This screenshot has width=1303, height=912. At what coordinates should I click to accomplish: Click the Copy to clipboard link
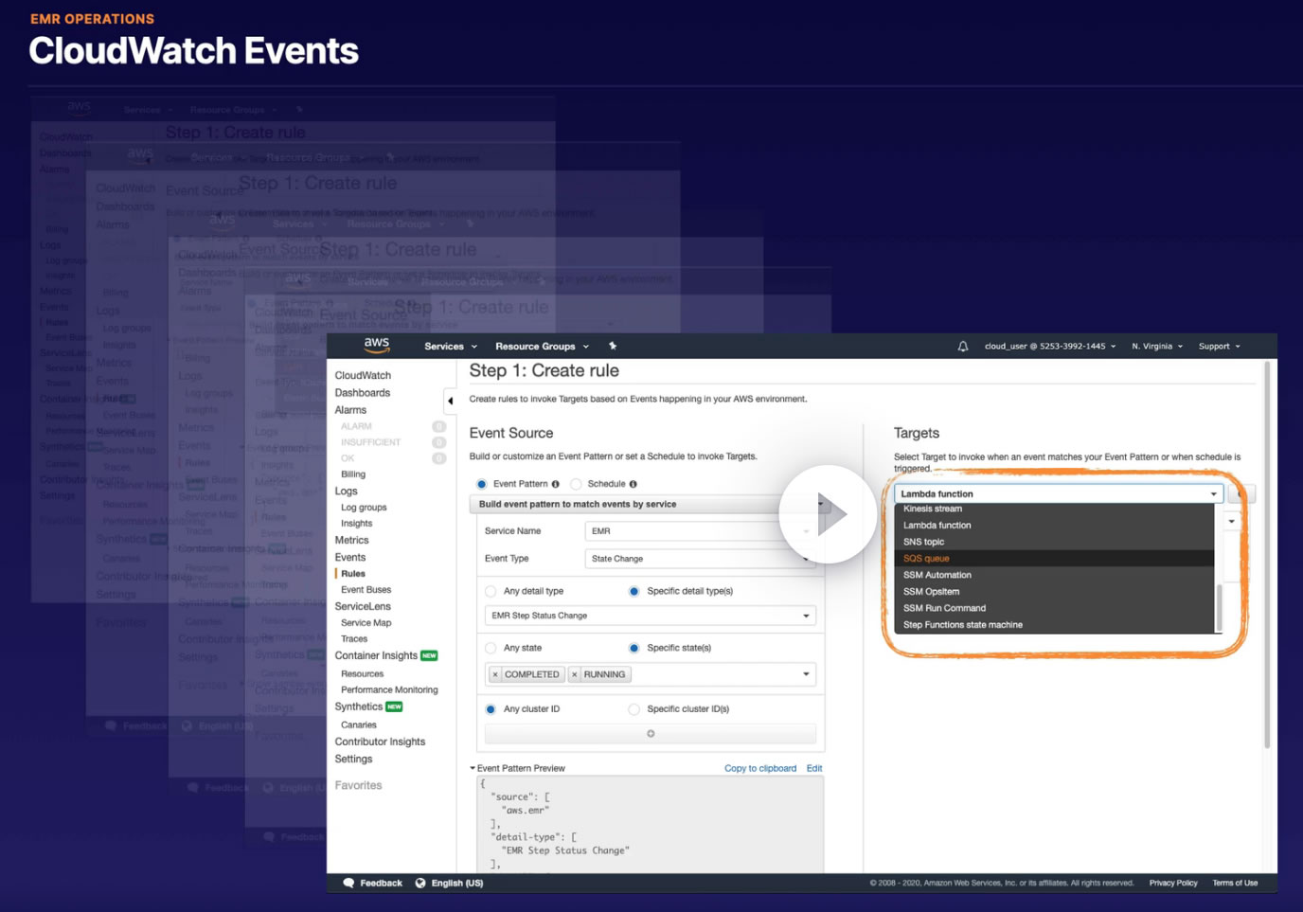pos(760,768)
